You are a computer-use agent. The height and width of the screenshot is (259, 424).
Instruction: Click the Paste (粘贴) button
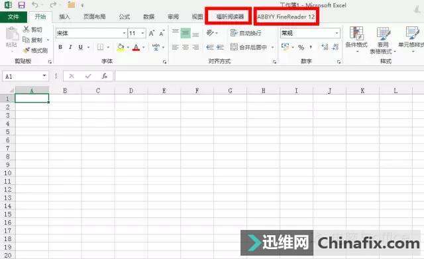coord(11,37)
